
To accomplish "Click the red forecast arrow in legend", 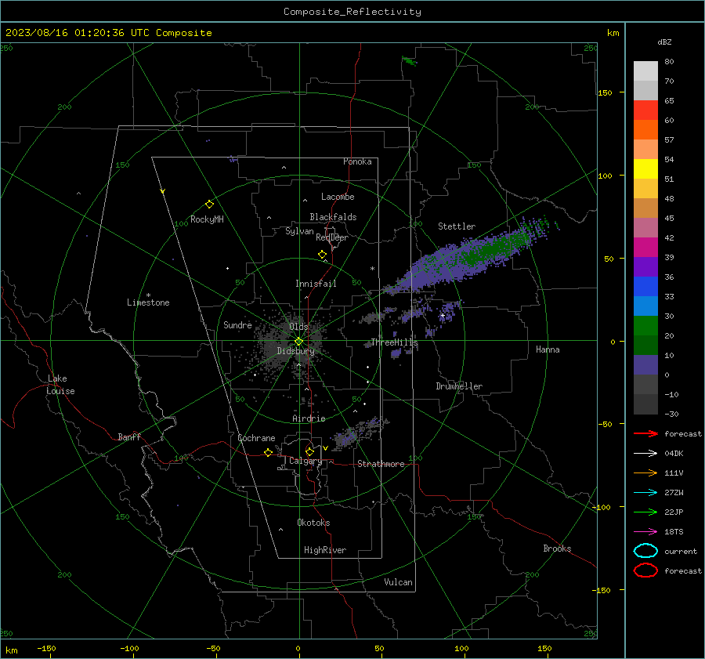I will coord(645,433).
